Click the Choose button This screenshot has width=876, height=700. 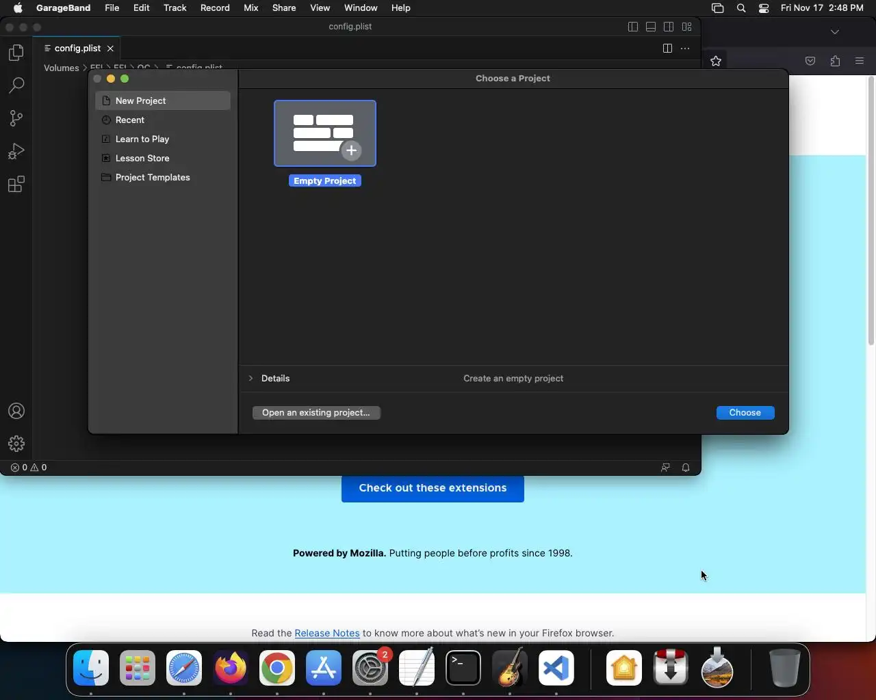745,413
